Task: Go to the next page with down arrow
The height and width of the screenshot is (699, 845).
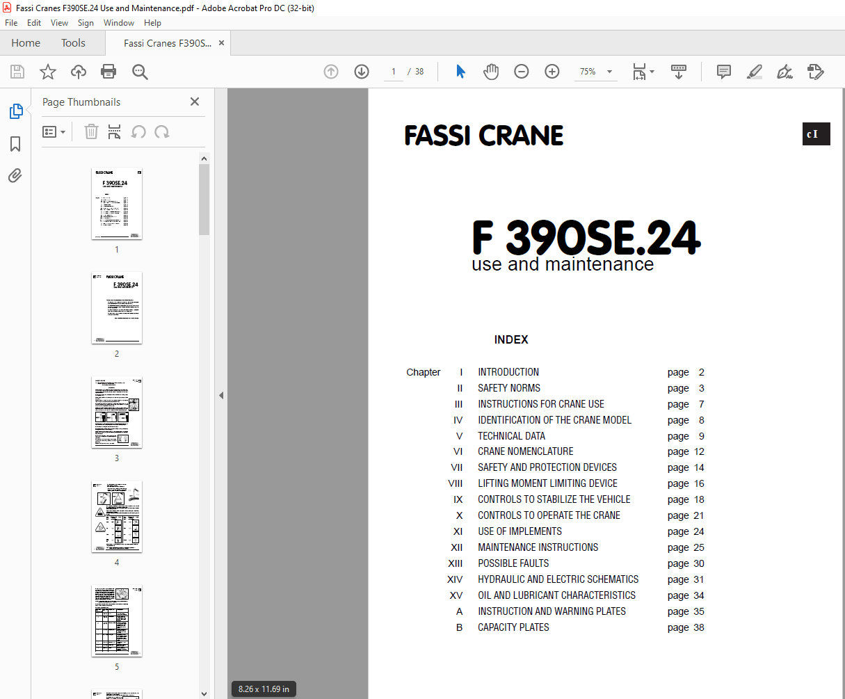Action: point(361,71)
